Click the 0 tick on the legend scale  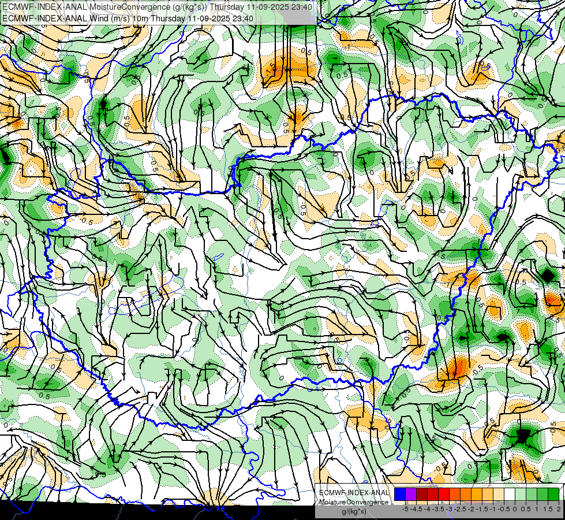tap(515, 509)
